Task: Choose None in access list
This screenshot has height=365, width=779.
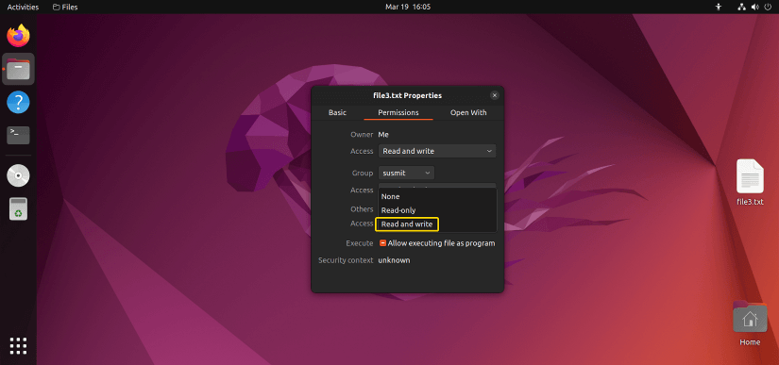Action: click(437, 196)
